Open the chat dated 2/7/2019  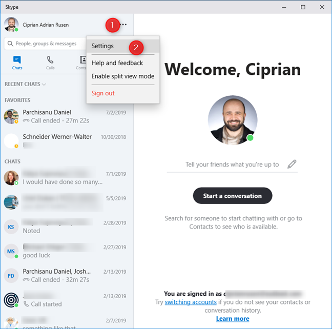[x=67, y=322]
